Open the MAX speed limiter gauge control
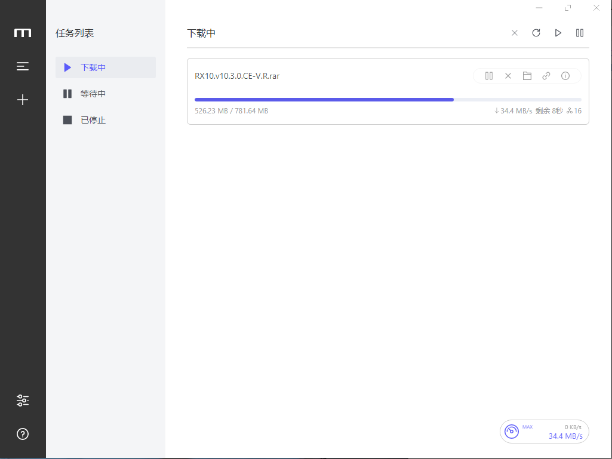 pos(512,431)
